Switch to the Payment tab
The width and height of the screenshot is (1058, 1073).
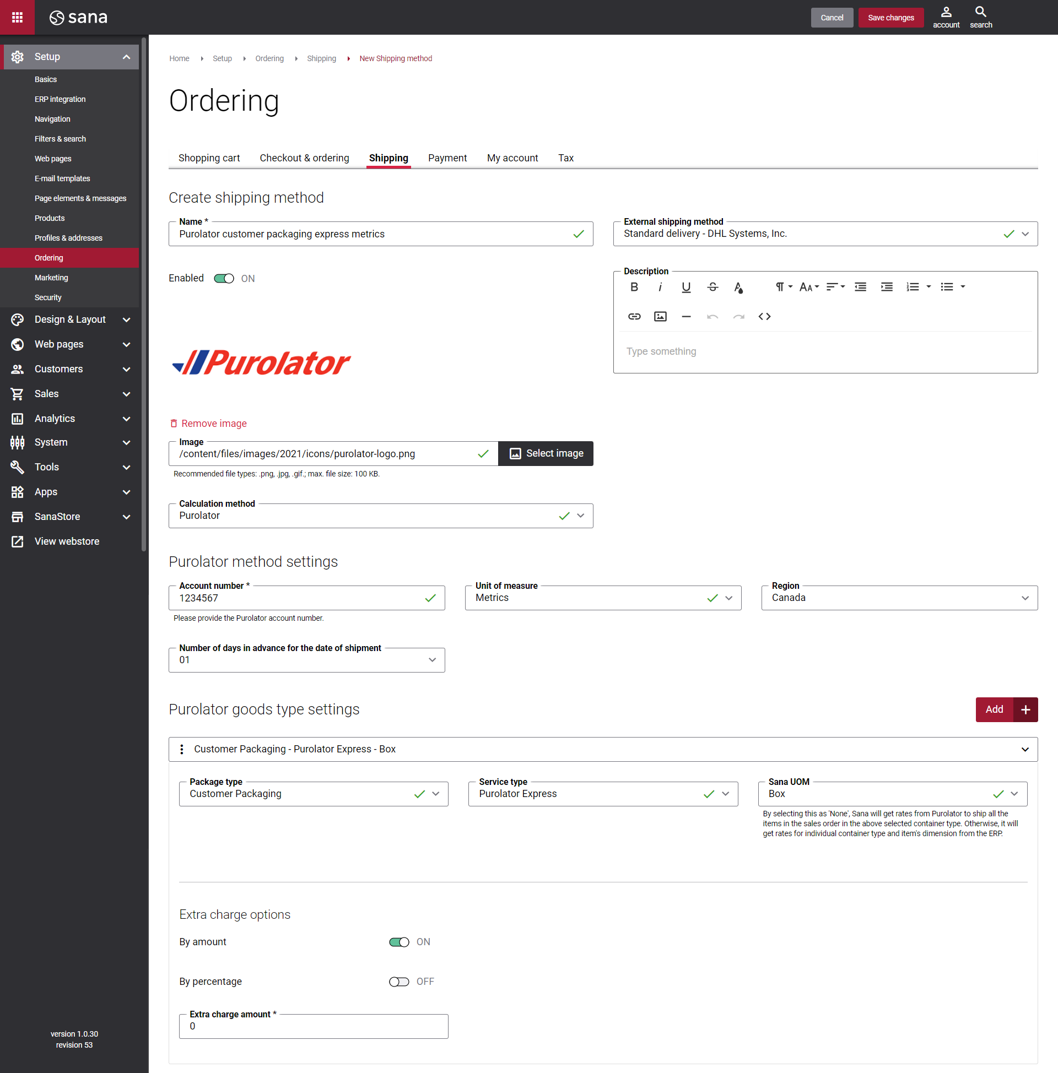point(447,158)
